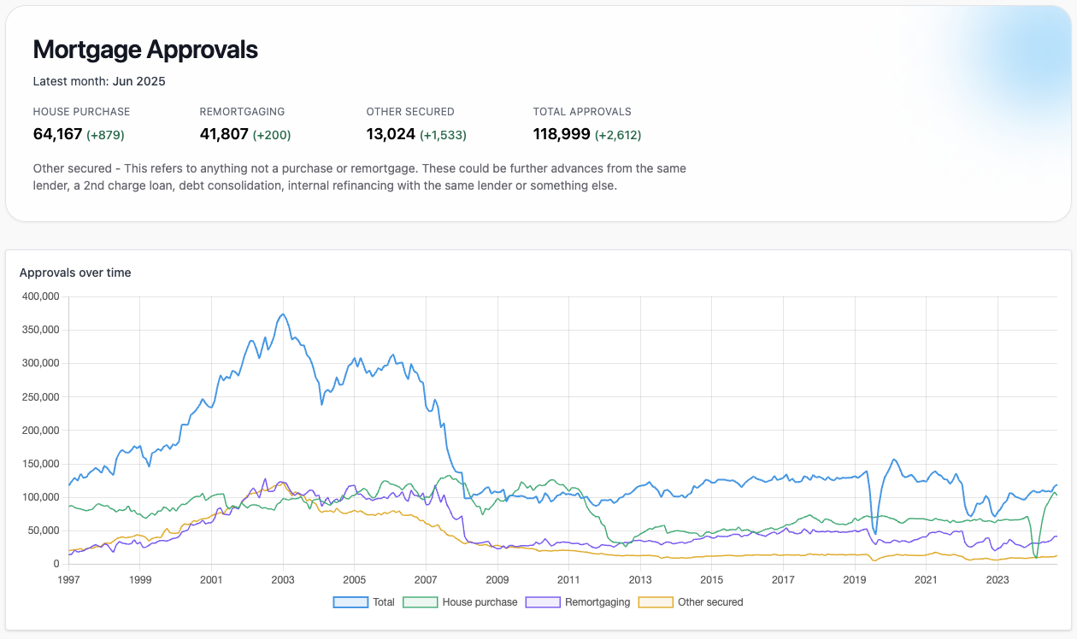Screen dimensions: 1077x639
Task: Click the 150,000 y-axis label
Action: coord(39,464)
